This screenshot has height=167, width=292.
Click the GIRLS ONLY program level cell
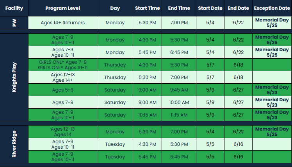coord(62,65)
